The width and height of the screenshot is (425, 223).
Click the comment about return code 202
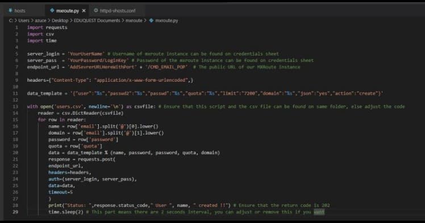pyautogui.click(x=282, y=205)
